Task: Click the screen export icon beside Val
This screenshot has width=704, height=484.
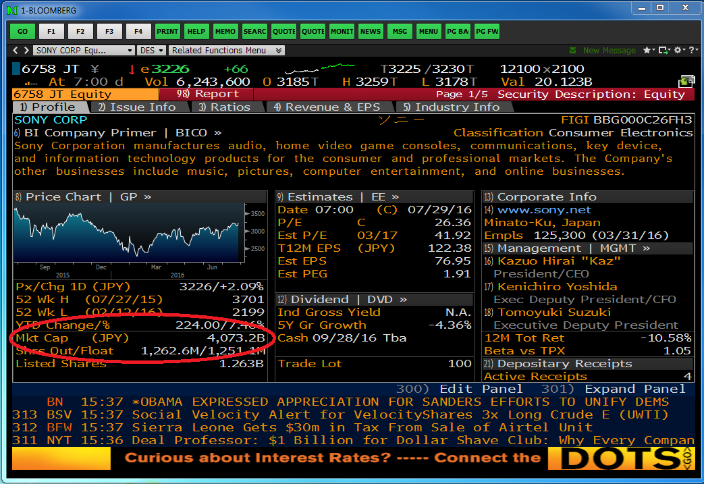Action: tap(686, 81)
